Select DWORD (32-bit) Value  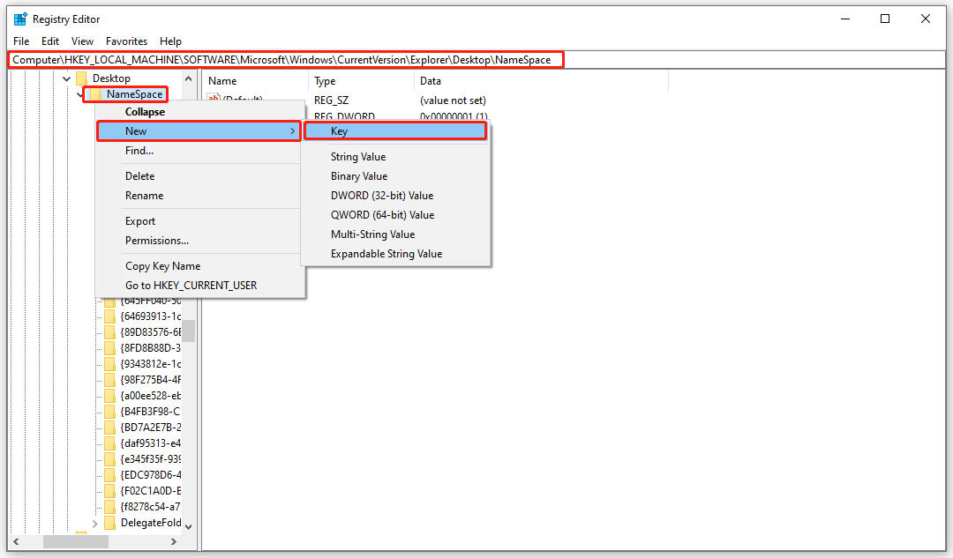tap(395, 196)
